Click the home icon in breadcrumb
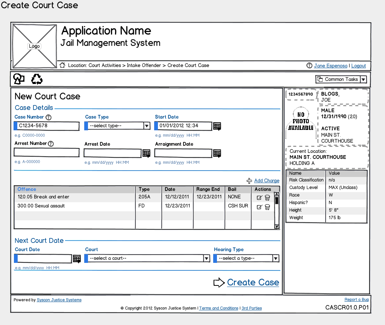The width and height of the screenshot is (385, 325). tap(62, 65)
